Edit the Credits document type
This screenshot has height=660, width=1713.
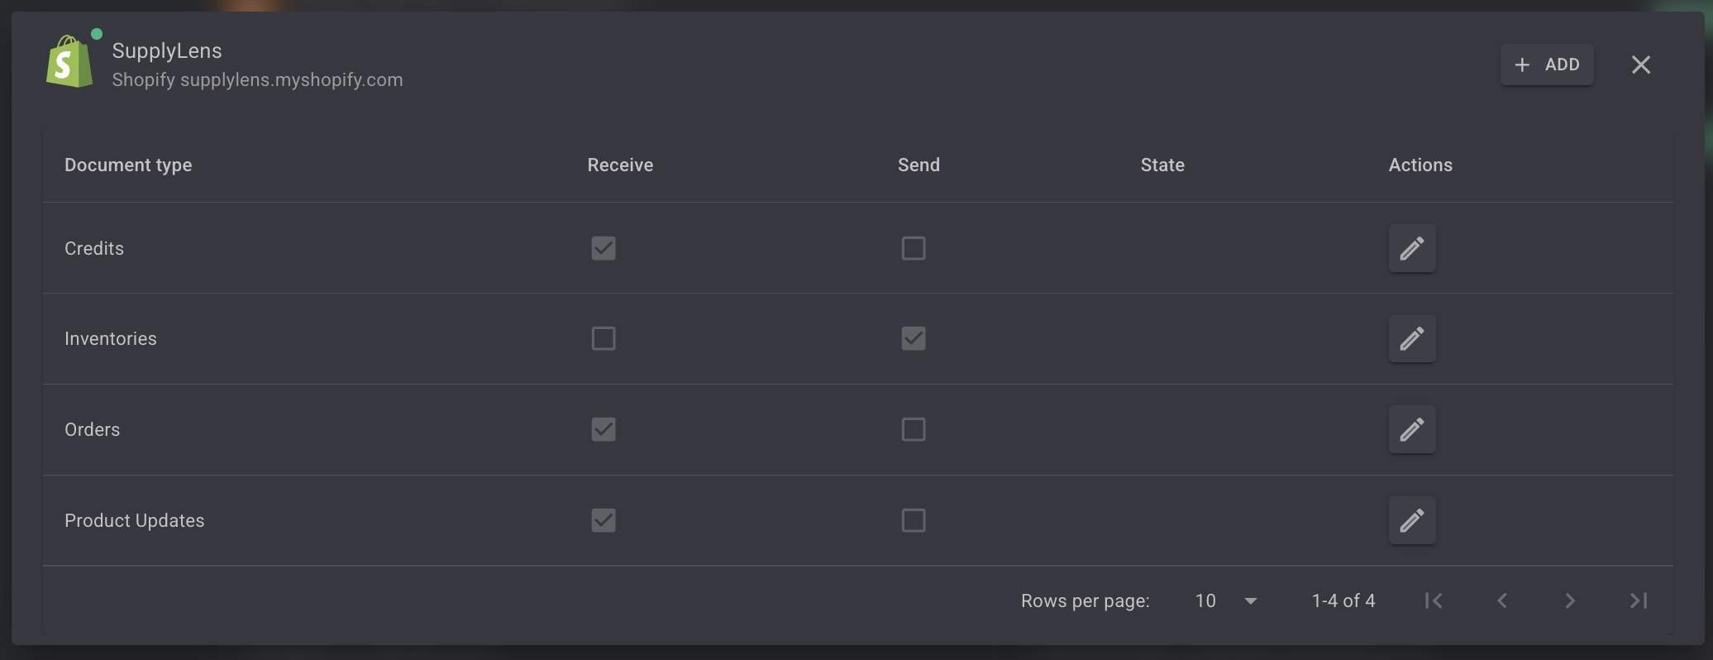(1412, 248)
